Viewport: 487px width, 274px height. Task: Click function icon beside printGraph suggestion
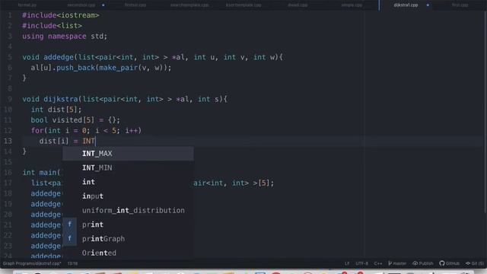(70, 238)
